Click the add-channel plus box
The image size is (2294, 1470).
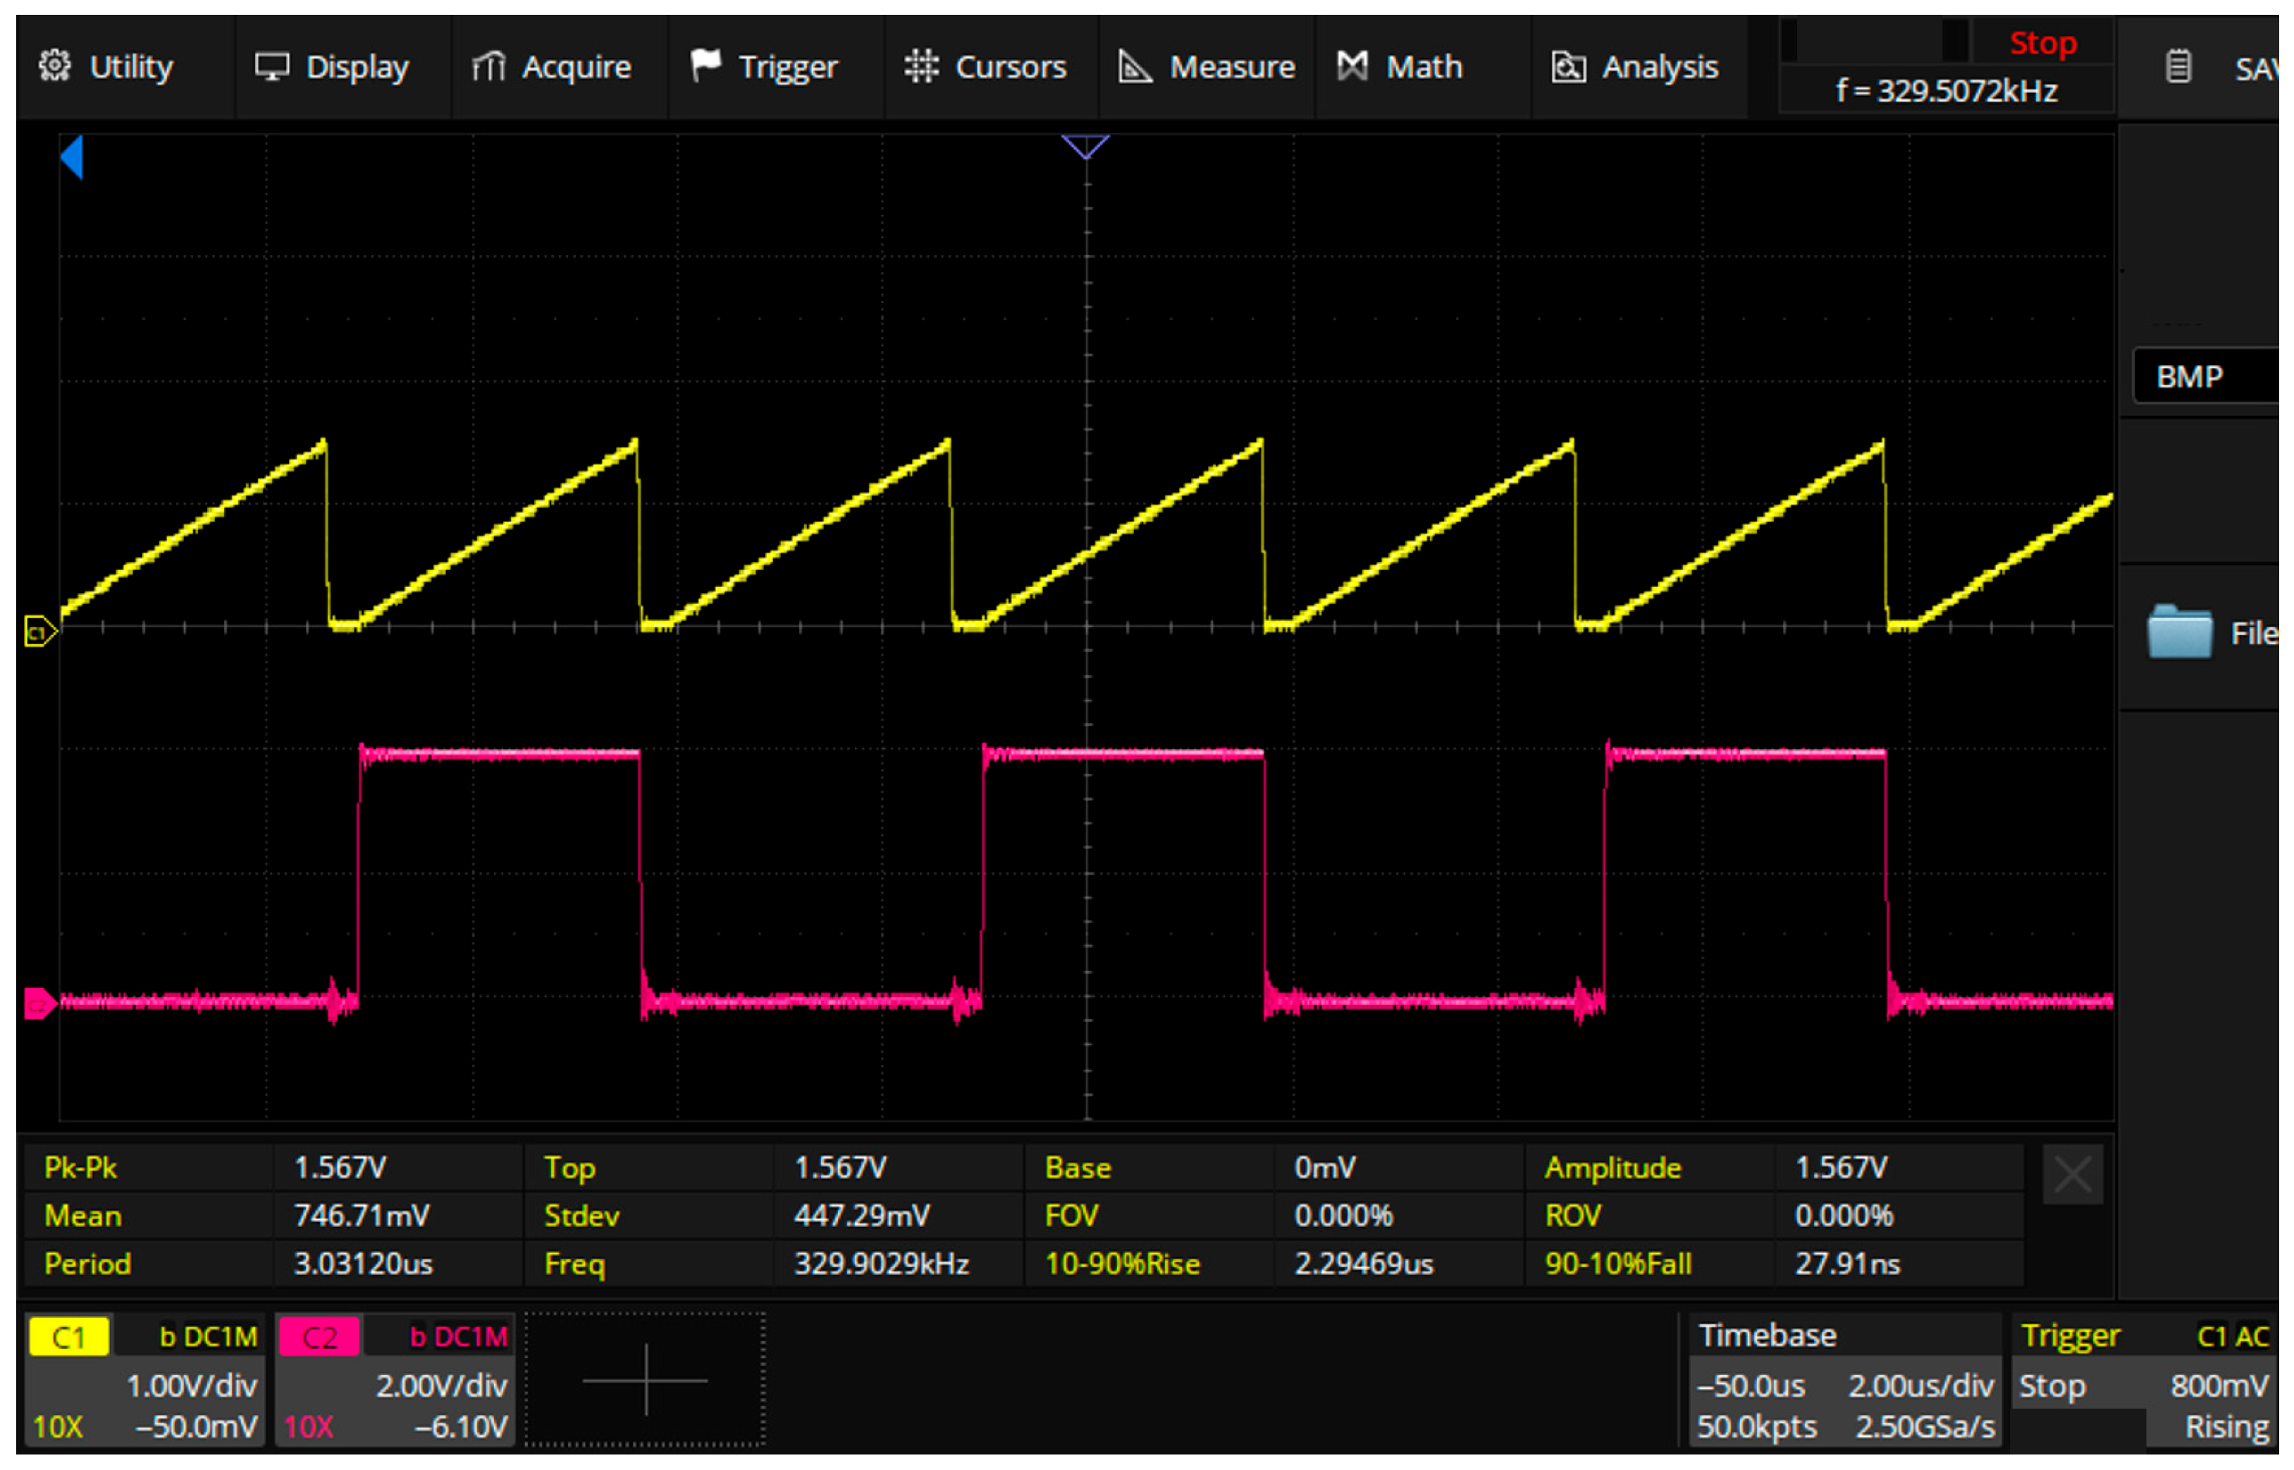pyautogui.click(x=646, y=1379)
